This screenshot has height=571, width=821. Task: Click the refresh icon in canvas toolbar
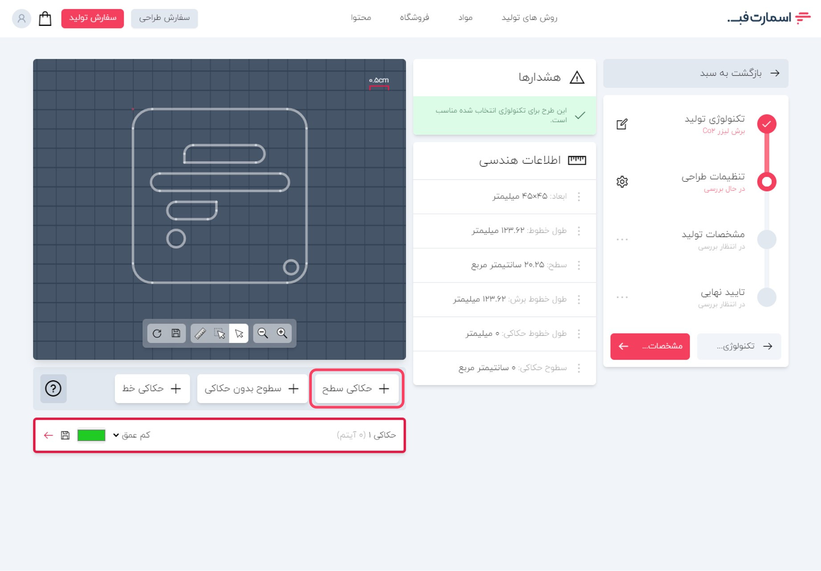click(157, 333)
